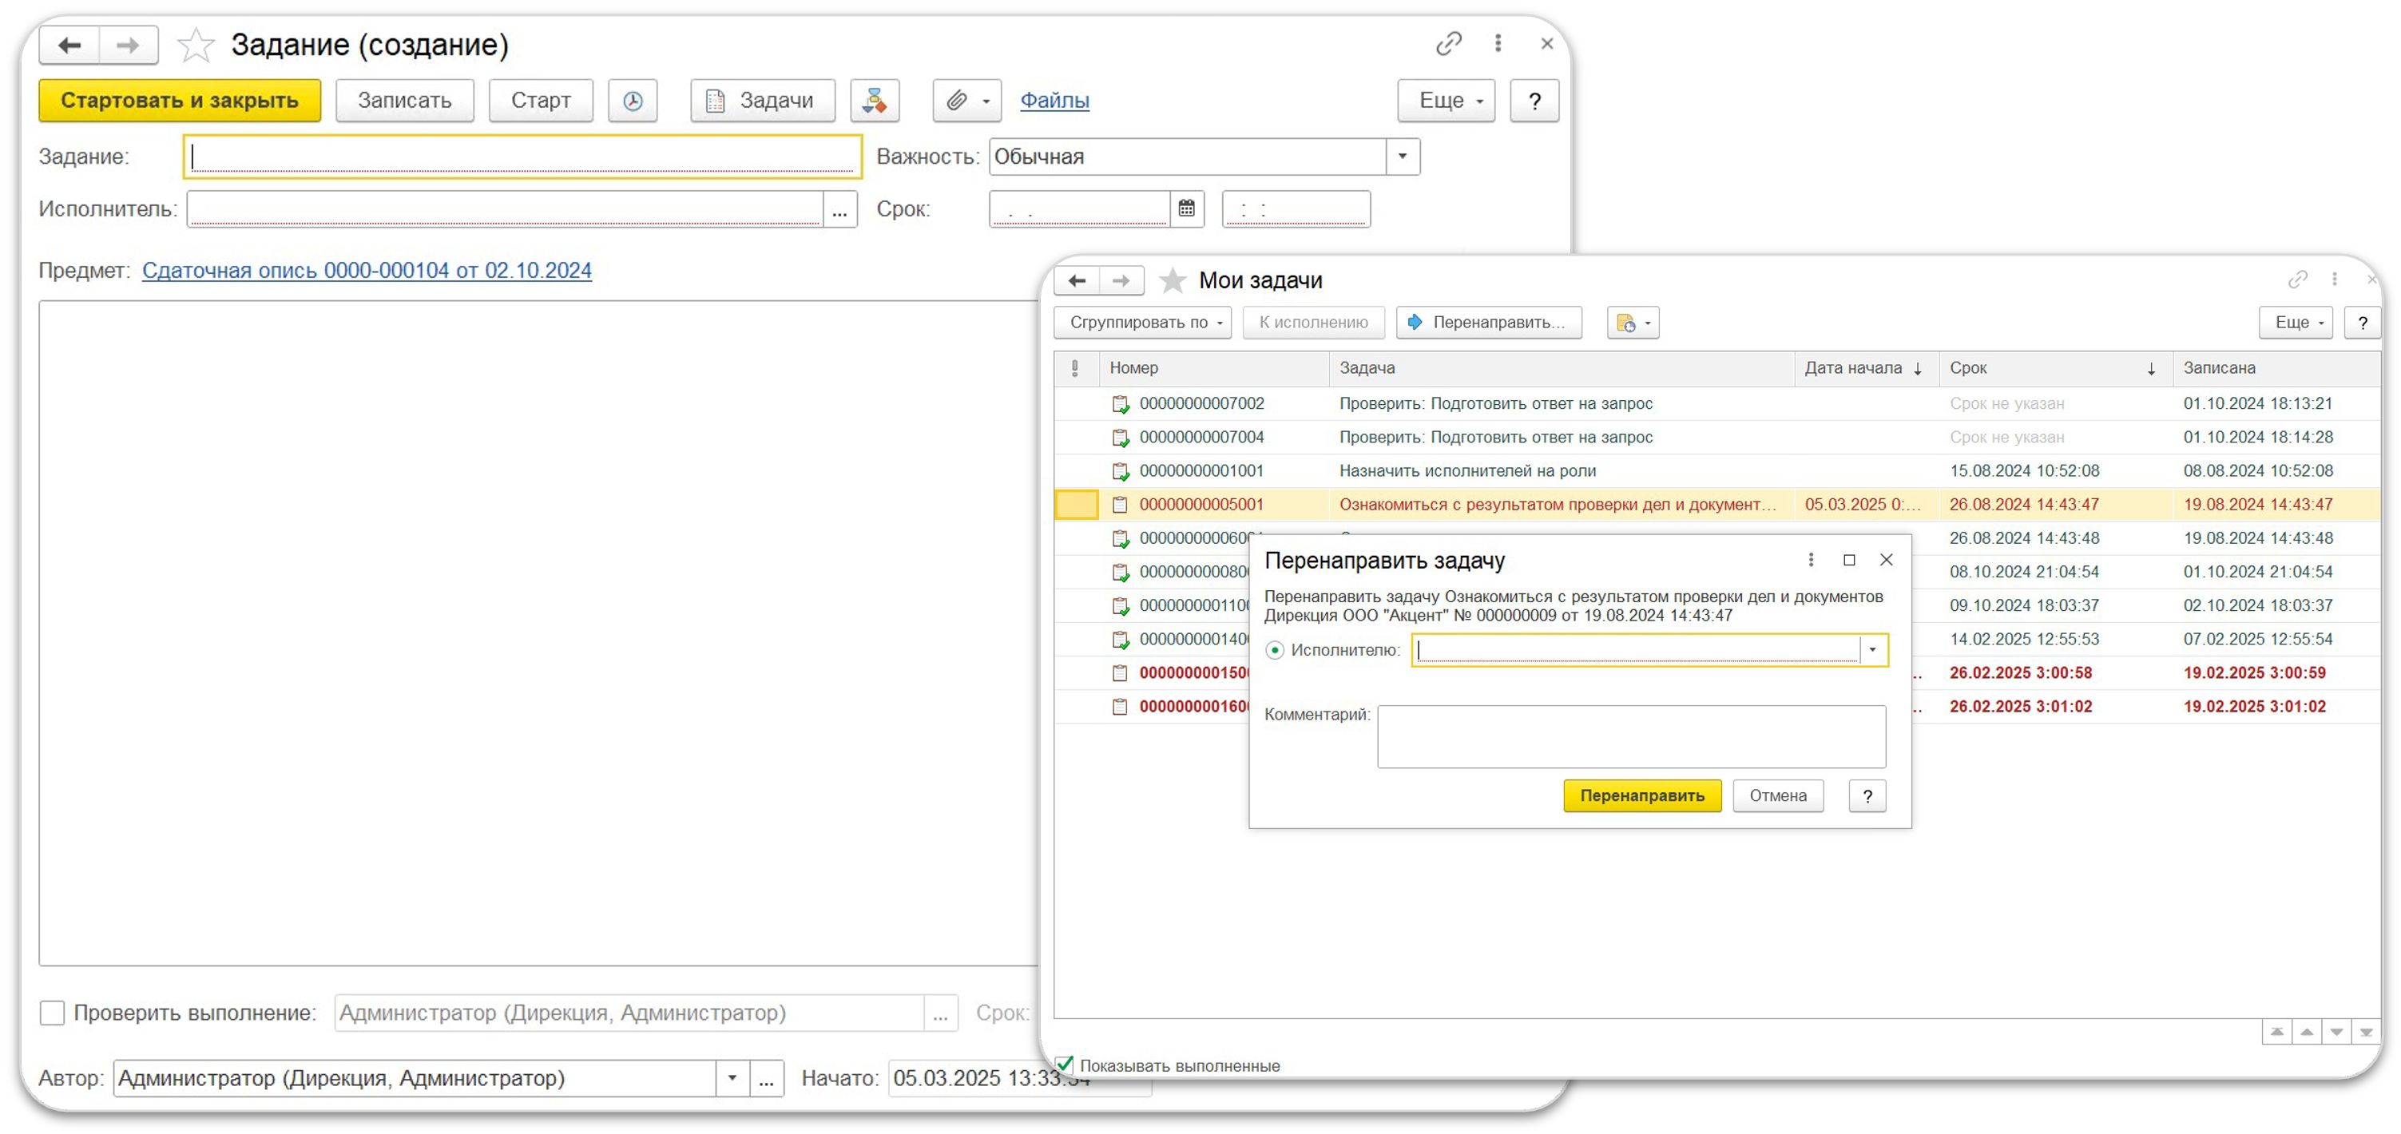Expand Еще menu in Задание window
Screen dimensions: 2401x1134
tap(1447, 101)
